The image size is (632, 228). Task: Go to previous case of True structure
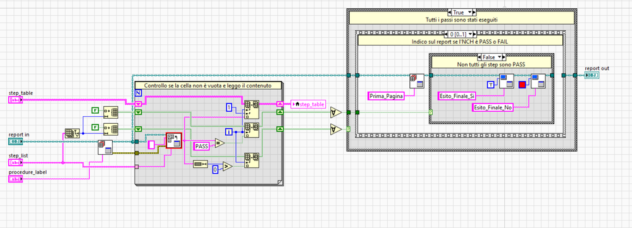tap(449, 13)
